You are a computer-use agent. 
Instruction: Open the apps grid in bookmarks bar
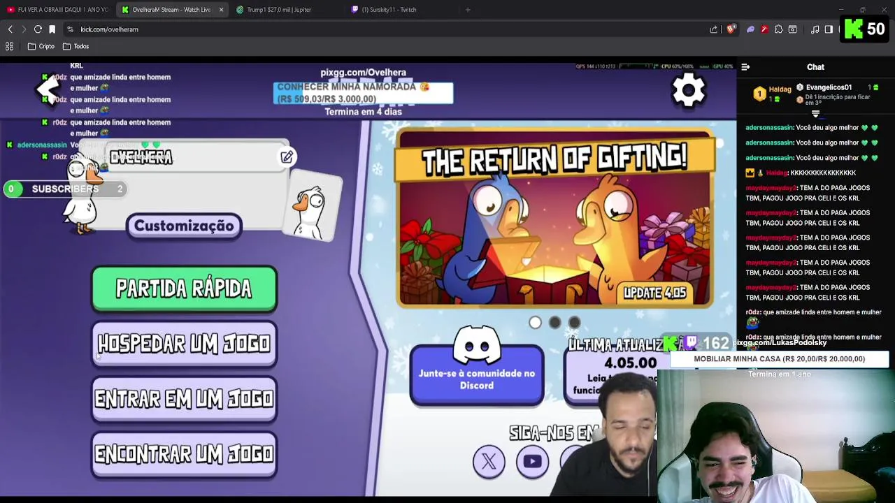point(10,46)
